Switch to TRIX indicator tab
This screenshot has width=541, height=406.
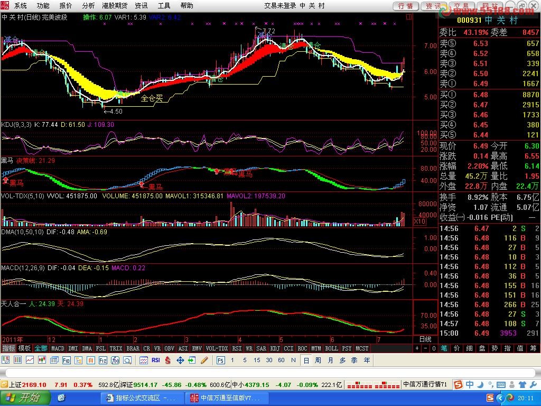(x=116, y=349)
